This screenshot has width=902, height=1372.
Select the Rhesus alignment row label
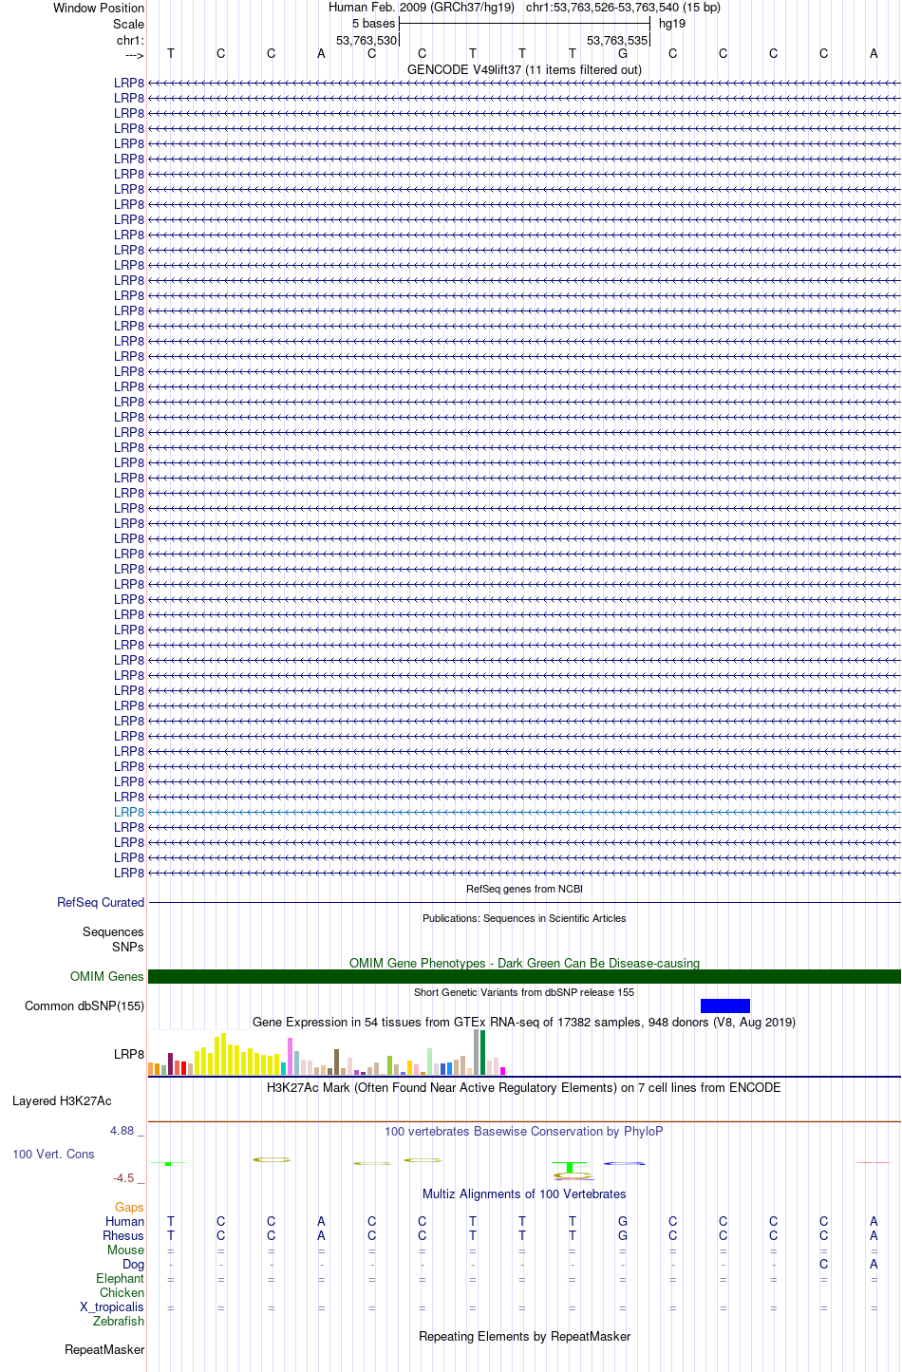[123, 1235]
